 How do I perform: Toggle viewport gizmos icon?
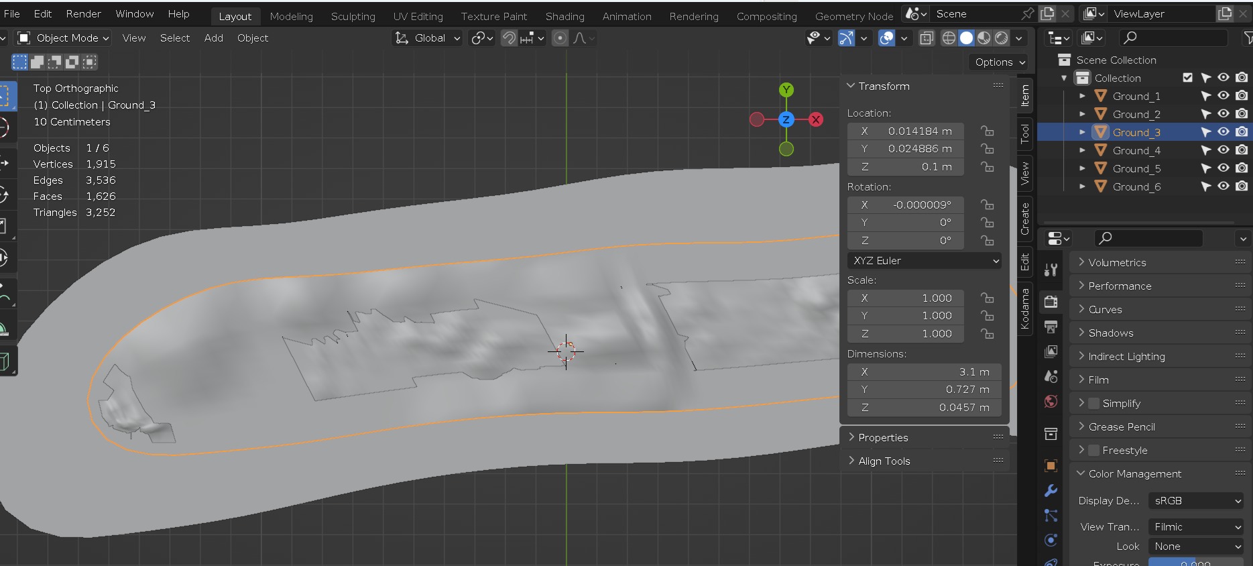(846, 38)
